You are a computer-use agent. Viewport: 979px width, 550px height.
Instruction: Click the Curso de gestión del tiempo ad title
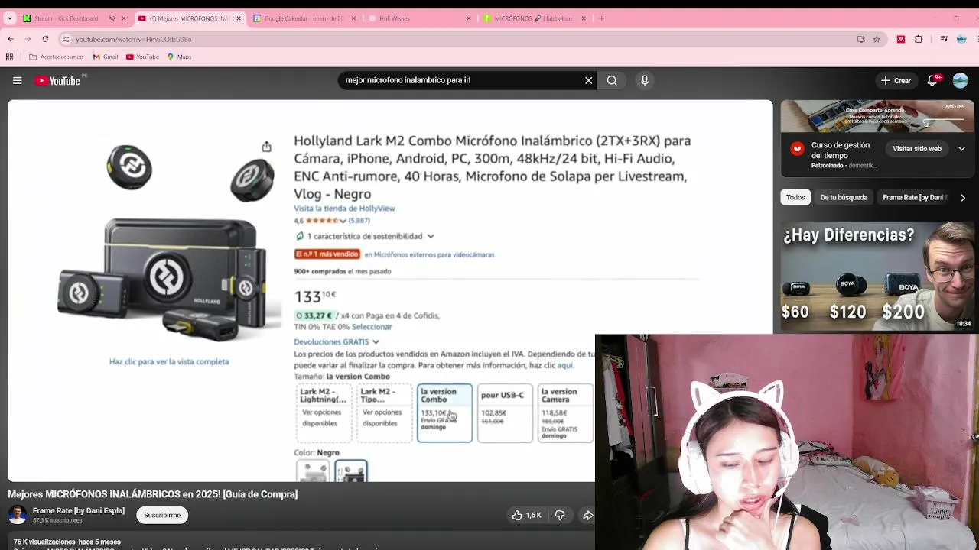[841, 150]
